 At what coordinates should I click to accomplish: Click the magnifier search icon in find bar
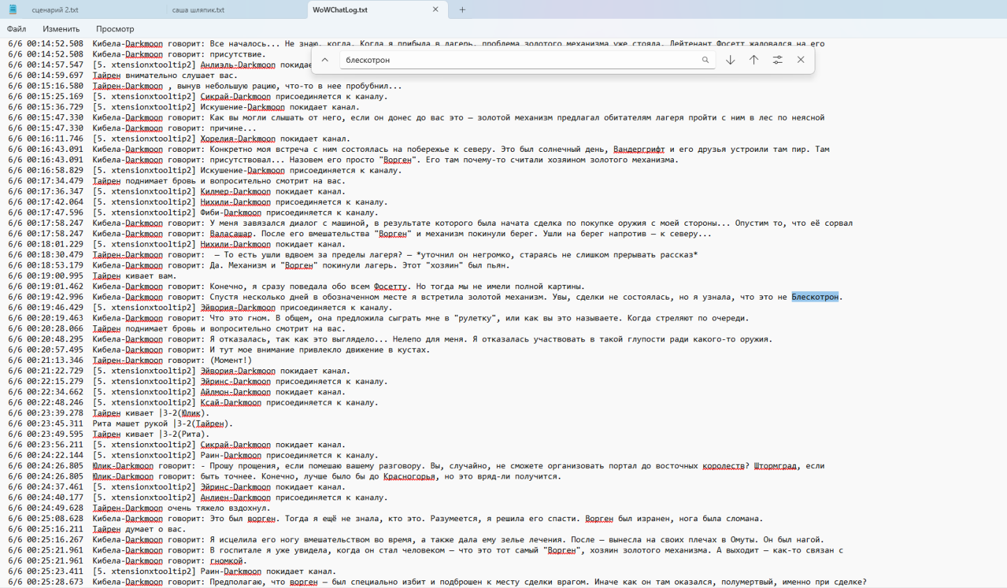pos(705,60)
